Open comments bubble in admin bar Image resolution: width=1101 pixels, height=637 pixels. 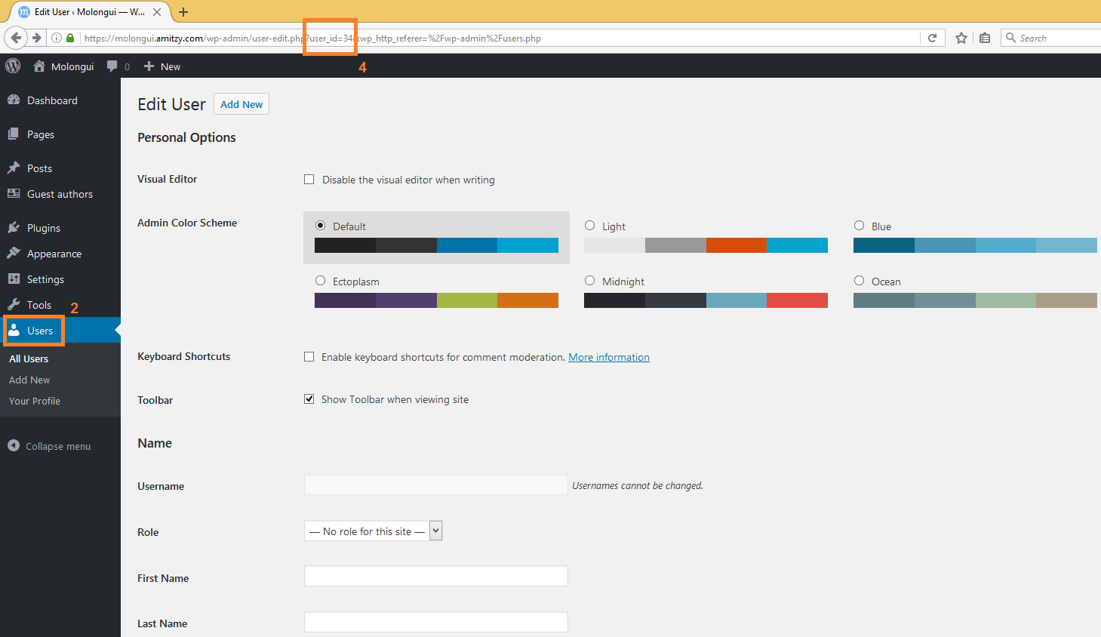(112, 66)
